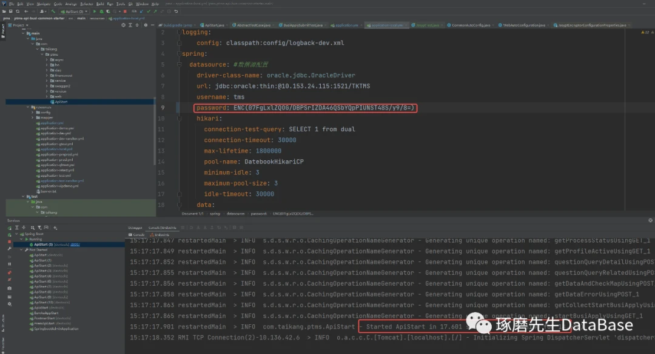This screenshot has width=655, height=354.
Task: Open Project panel options gear
Action: coord(146,25)
